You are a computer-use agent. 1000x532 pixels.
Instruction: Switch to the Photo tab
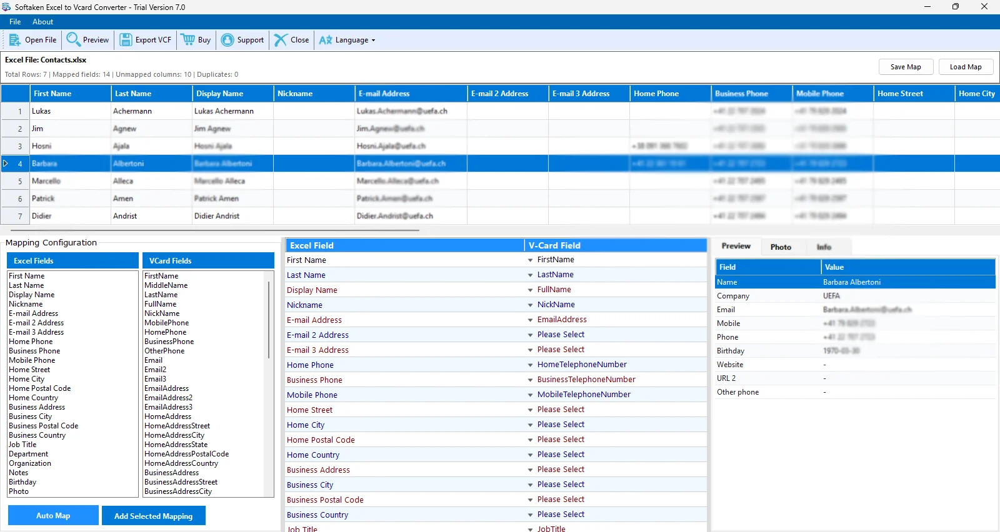pyautogui.click(x=781, y=247)
